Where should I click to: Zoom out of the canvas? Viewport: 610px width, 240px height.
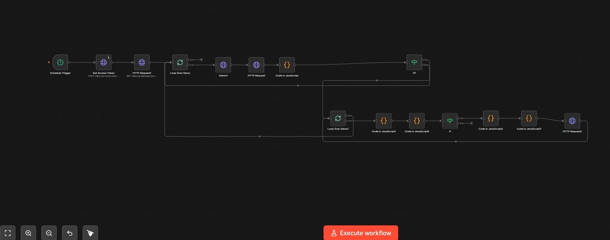tap(49, 233)
